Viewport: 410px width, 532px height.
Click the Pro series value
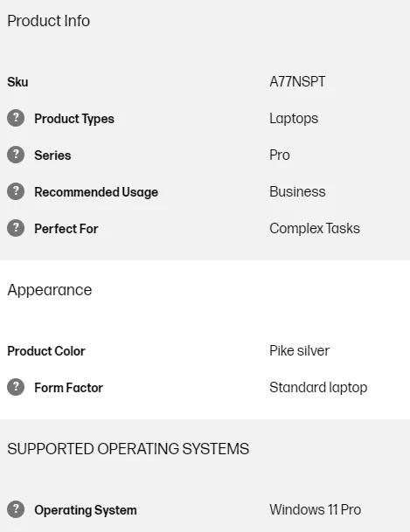tap(280, 155)
